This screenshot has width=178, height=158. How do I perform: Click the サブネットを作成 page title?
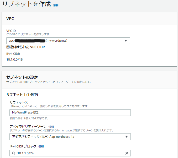(26, 5)
